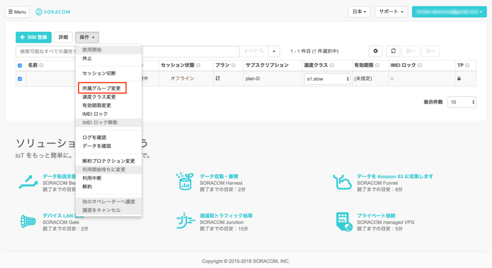Screen dimensions: 492x268
Task: Choose 速度クラス変更 menu entry
Action: tap(108, 97)
